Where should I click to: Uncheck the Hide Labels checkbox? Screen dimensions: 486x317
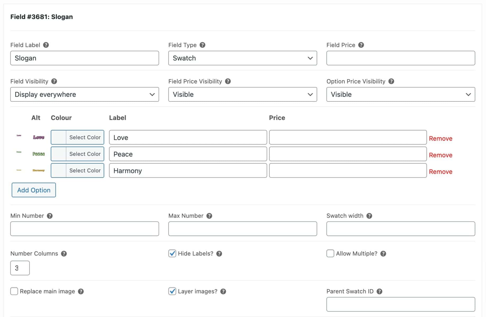pos(172,253)
